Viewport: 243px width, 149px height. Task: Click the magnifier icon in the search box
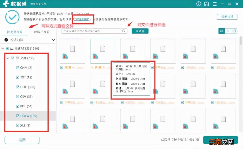[124, 31]
